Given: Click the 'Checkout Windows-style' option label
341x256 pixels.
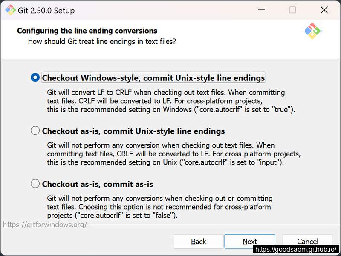Looking at the screenshot, I should click(x=153, y=78).
